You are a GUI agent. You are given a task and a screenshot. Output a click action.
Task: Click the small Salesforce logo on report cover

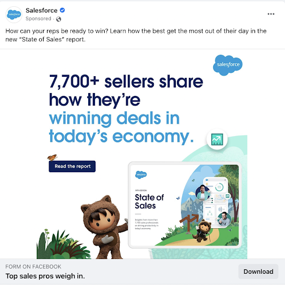141,175
